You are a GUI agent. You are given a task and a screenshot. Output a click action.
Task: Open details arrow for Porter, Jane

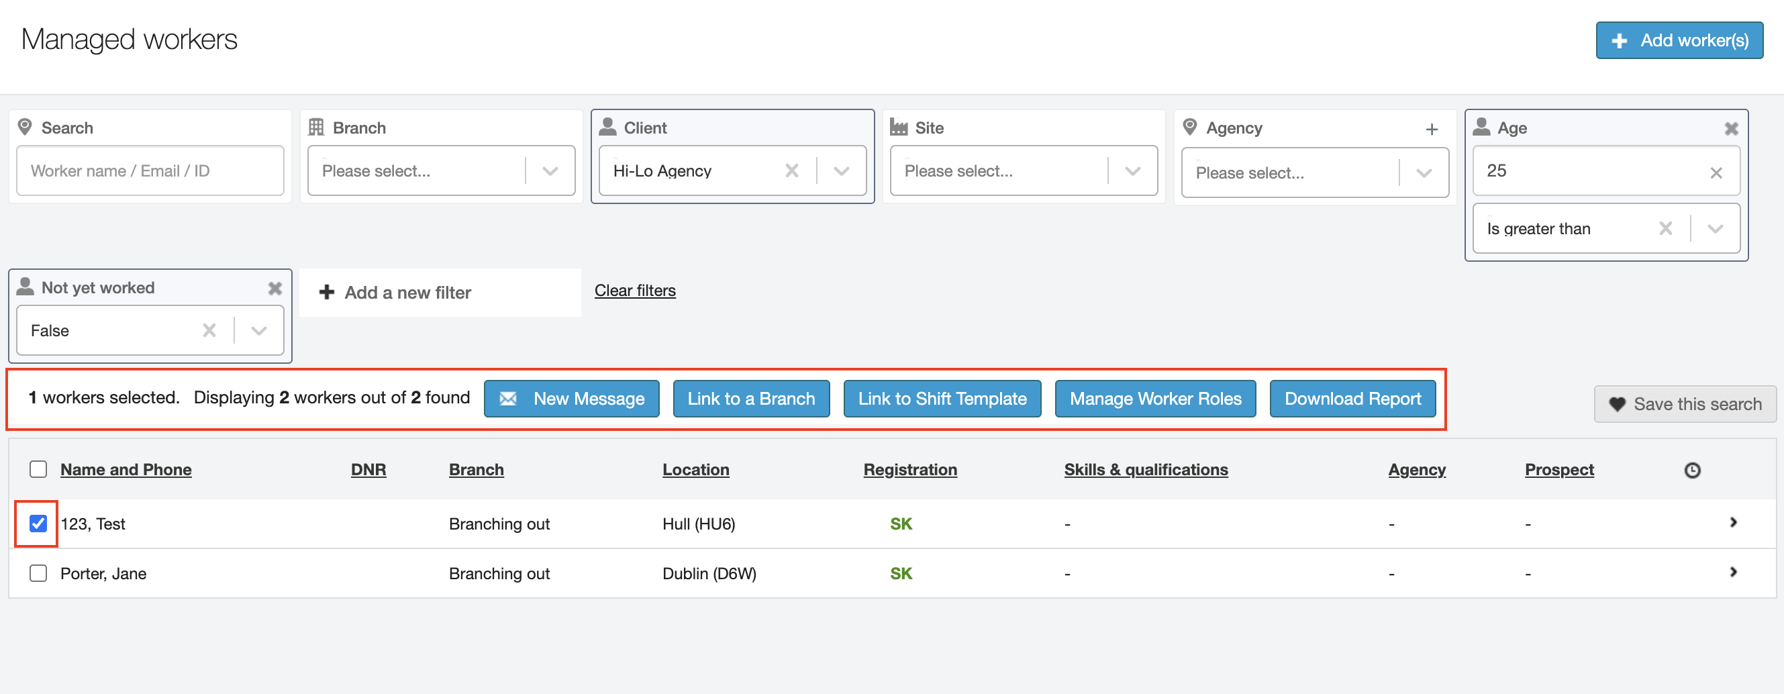pos(1733,572)
